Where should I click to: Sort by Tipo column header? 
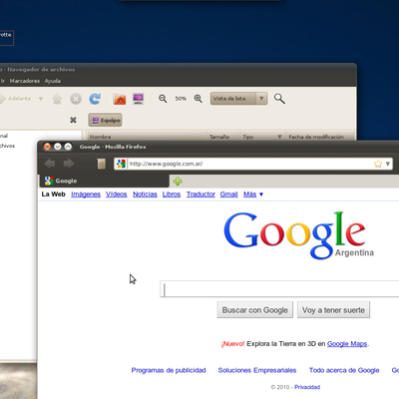[262, 137]
